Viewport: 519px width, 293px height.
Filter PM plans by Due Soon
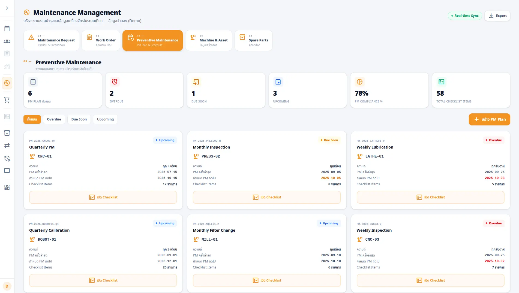point(79,119)
